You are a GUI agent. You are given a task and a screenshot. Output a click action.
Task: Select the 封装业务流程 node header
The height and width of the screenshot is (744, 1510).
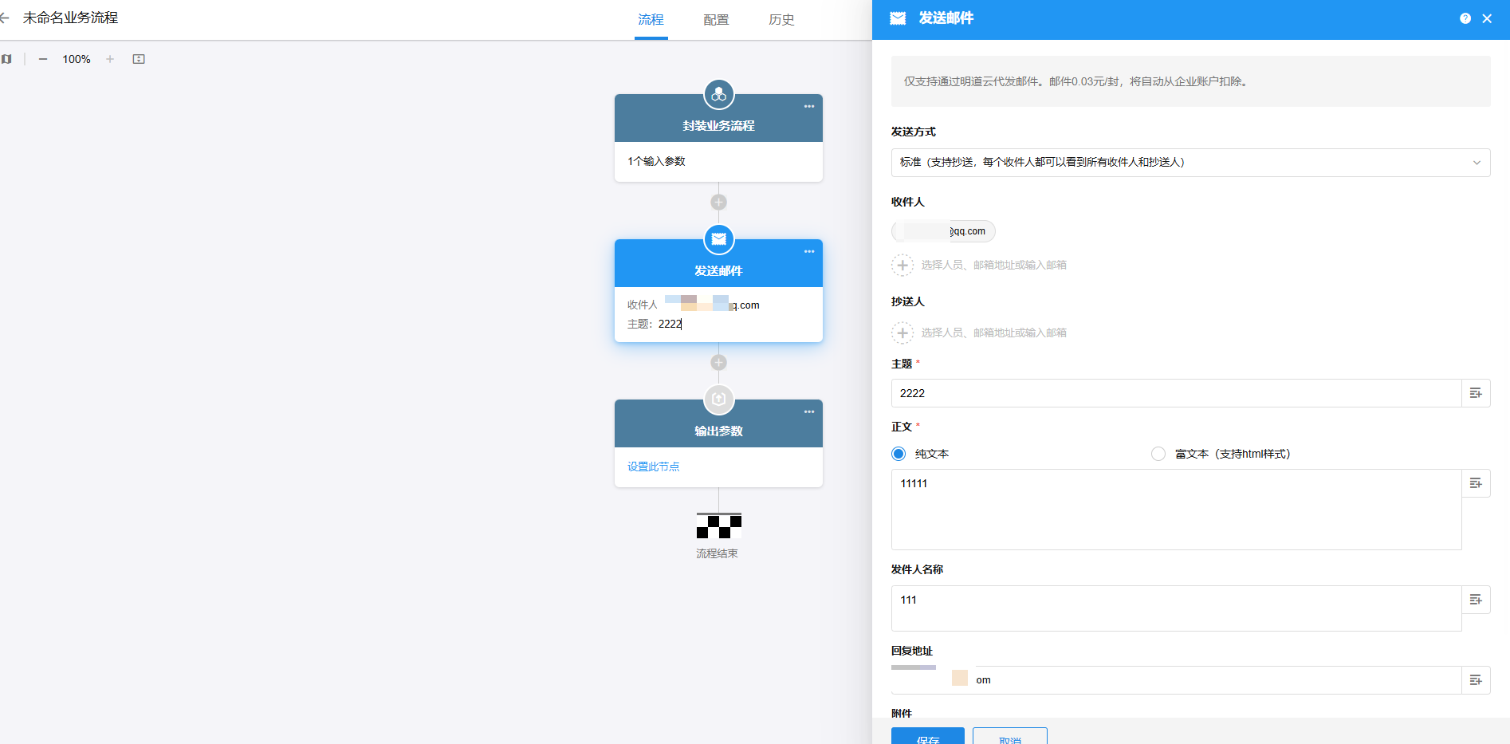coord(718,119)
